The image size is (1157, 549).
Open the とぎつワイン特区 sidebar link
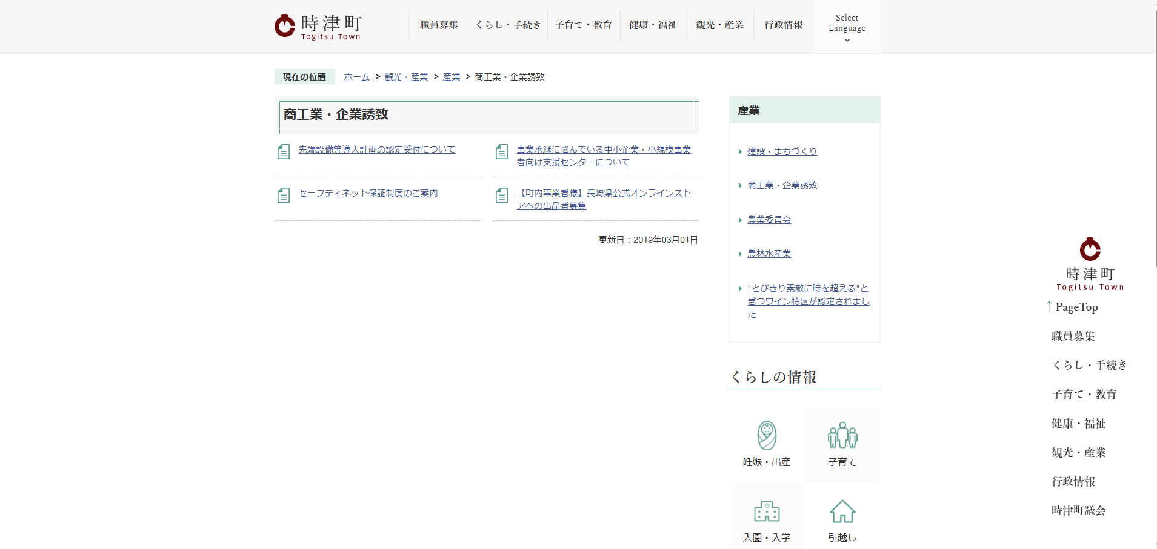click(809, 301)
